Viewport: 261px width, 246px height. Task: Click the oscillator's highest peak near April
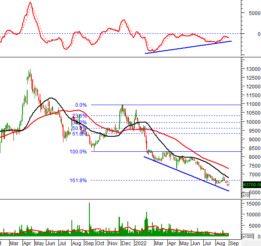tap(30, 3)
